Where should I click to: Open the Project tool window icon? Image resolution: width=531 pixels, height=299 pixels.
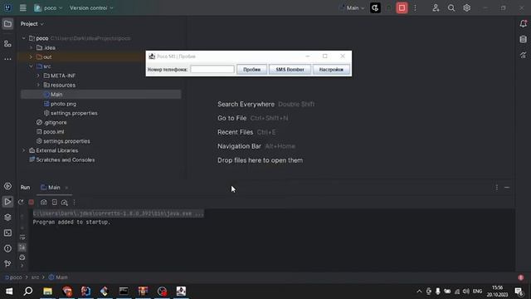point(7,24)
